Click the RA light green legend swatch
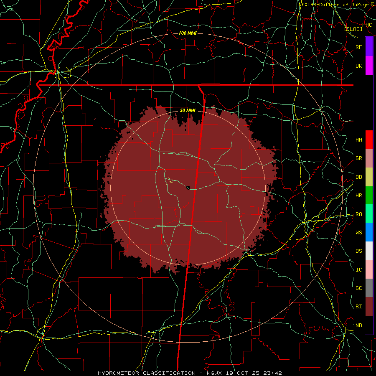Screen dimensions: 376x376 tap(369, 214)
